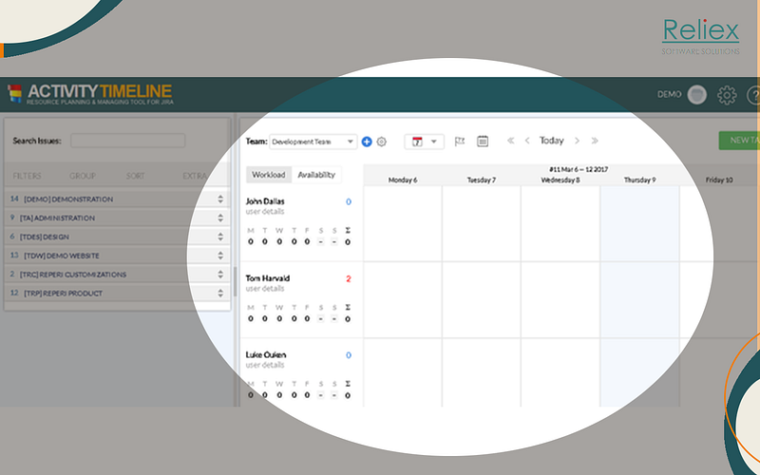The width and height of the screenshot is (760, 475).
Task: Click Tom Harvald user name
Action: 268,278
